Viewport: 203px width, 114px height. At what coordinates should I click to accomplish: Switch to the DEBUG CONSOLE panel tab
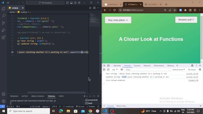pos(38,96)
